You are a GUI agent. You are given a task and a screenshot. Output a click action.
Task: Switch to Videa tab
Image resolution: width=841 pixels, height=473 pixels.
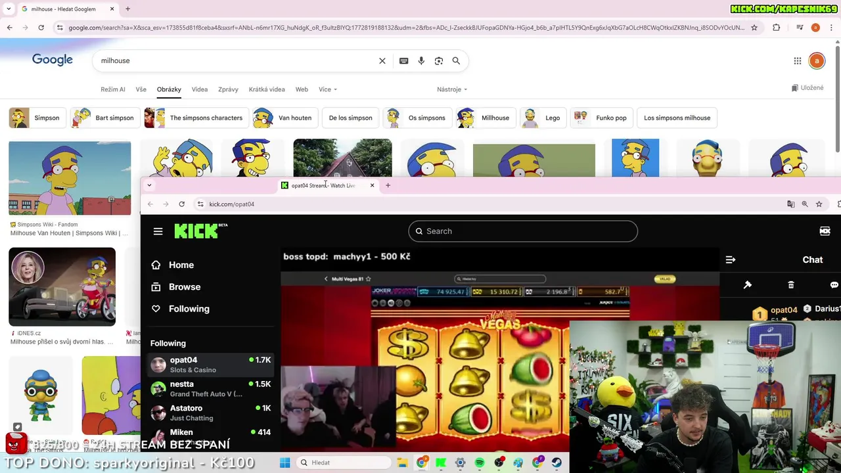click(200, 89)
